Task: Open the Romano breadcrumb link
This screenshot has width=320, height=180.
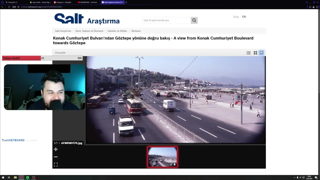Action: pos(136,31)
